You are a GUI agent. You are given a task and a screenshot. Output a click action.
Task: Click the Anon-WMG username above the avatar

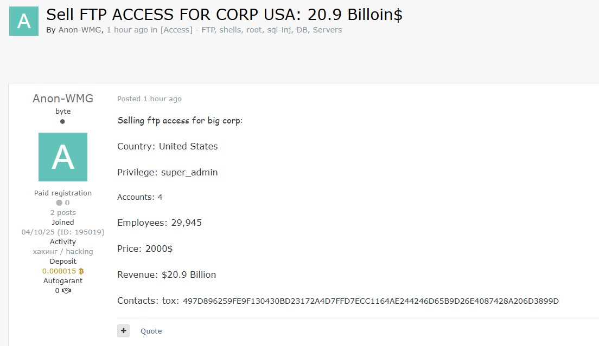tap(62, 99)
